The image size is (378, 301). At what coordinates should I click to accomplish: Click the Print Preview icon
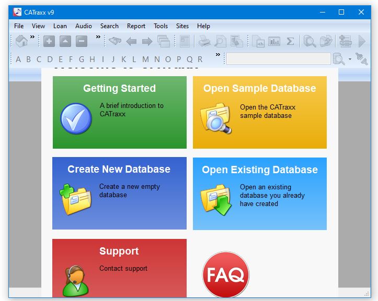coord(220,41)
